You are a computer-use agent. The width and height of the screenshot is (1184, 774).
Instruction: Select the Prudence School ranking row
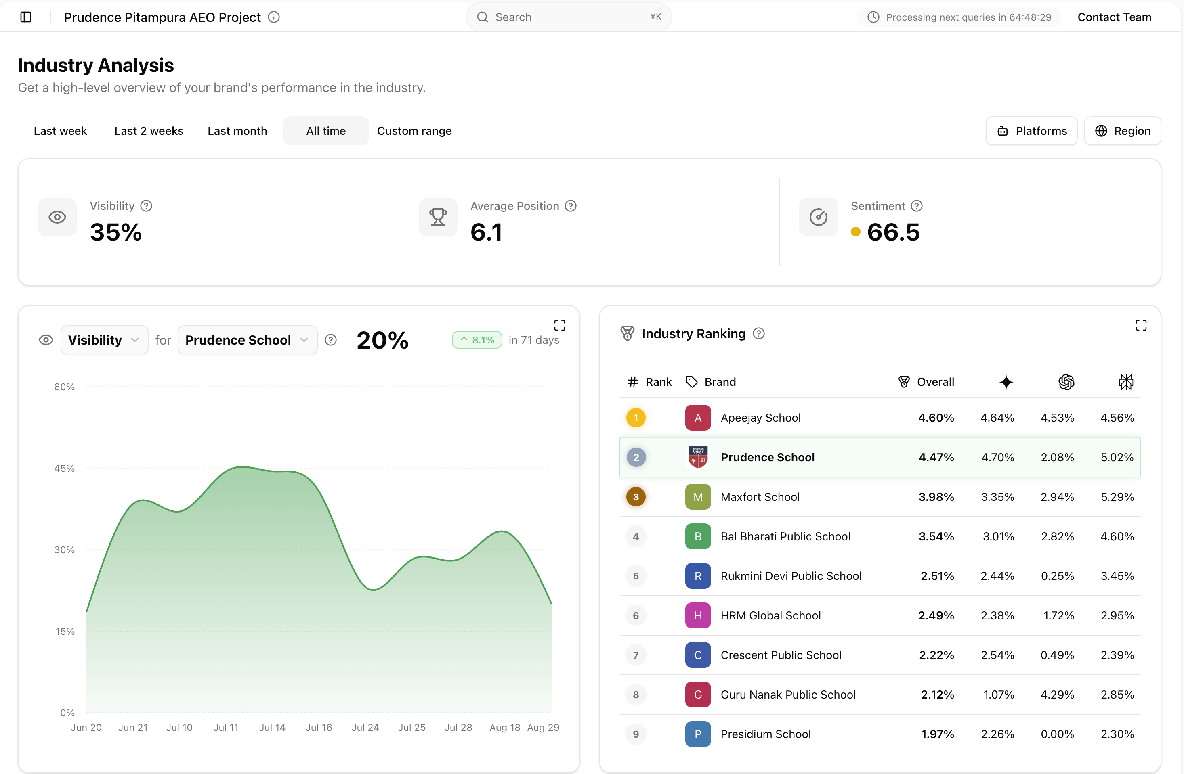point(880,457)
